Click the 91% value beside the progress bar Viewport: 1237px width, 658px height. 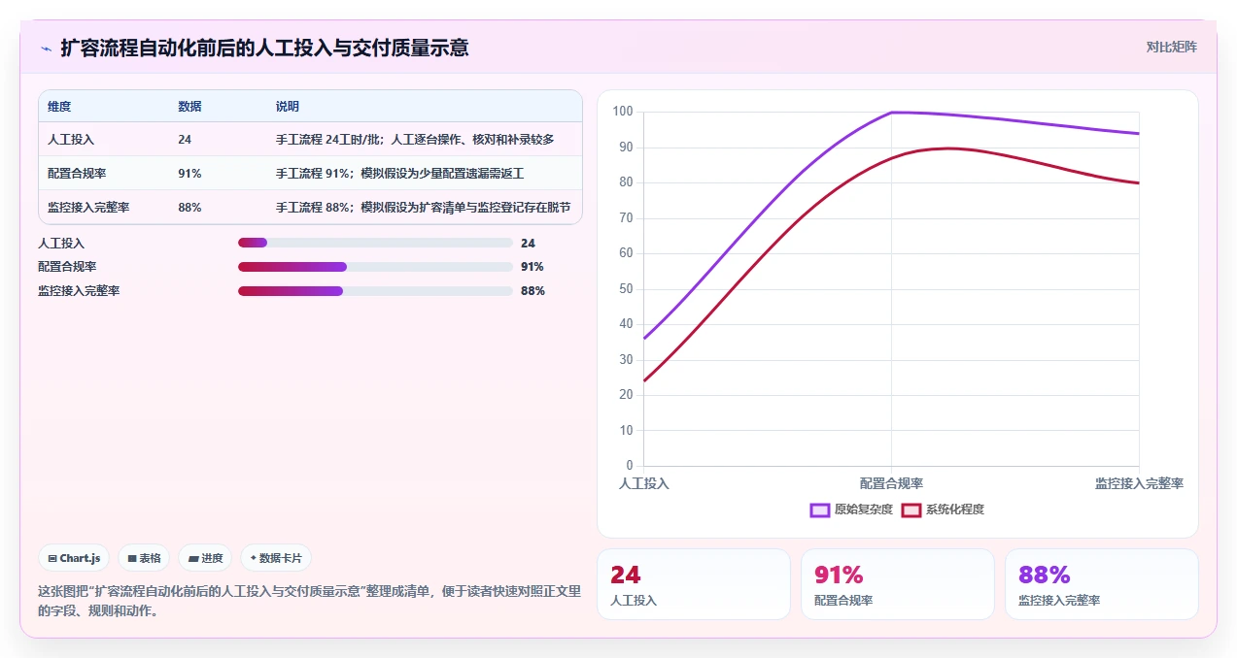pos(533,267)
